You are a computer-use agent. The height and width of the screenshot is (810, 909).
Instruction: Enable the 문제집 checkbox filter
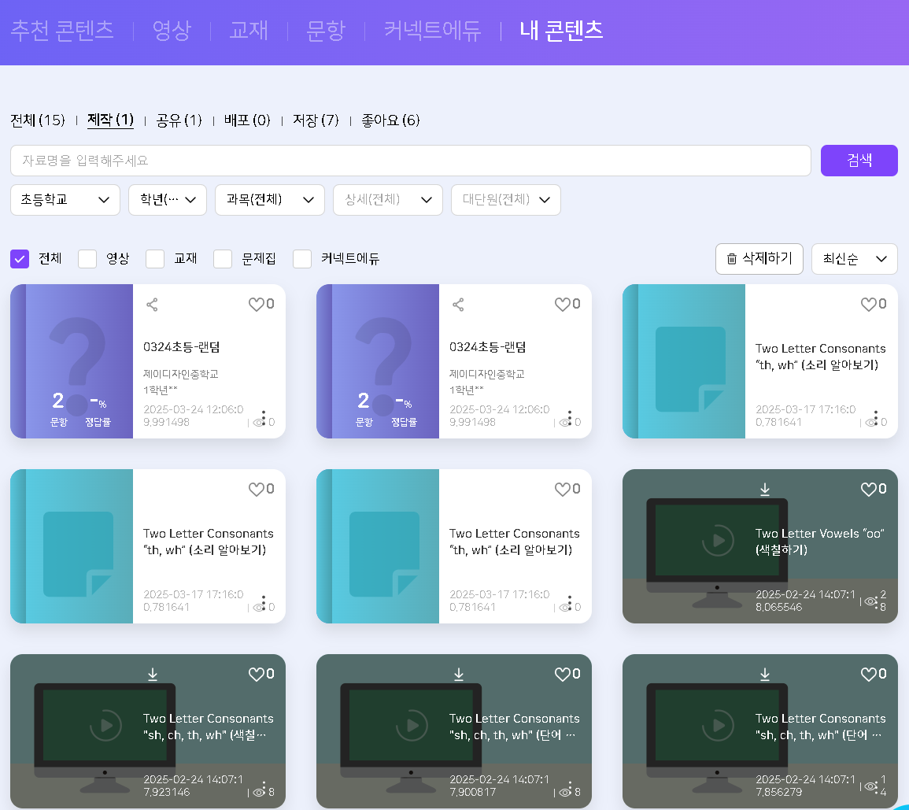click(223, 259)
